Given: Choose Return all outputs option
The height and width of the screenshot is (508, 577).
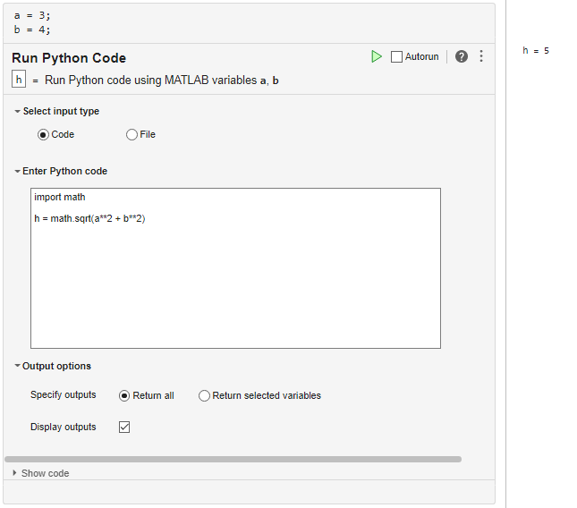Looking at the screenshot, I should (124, 395).
